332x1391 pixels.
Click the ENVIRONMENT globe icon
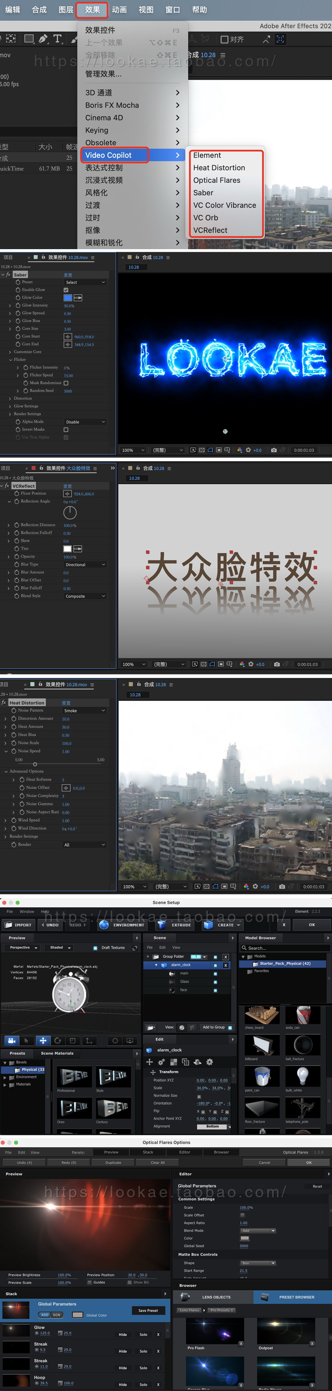click(104, 925)
